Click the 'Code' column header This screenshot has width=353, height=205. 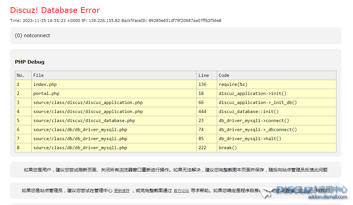pyautogui.click(x=276, y=76)
